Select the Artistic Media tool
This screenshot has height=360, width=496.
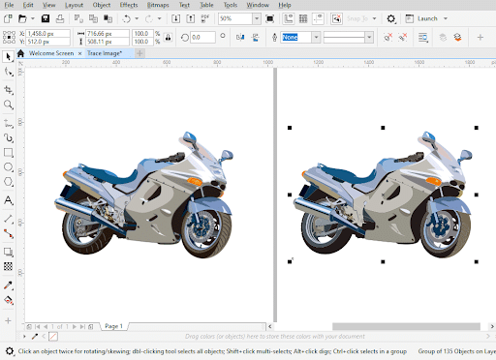coord(8,138)
